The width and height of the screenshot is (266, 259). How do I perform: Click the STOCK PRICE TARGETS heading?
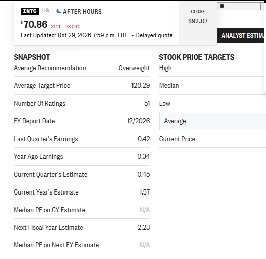tap(196, 57)
